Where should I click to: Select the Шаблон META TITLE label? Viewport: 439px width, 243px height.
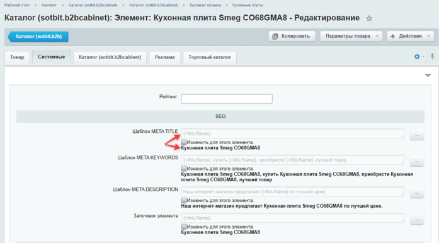[155, 132]
